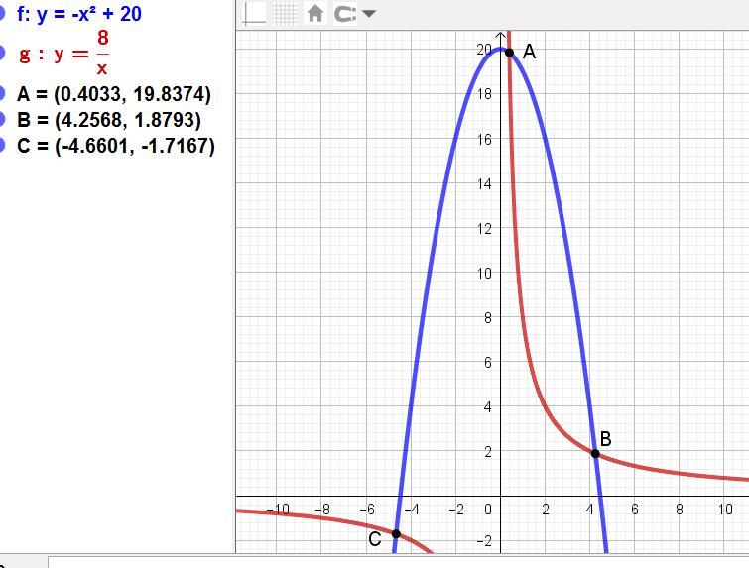Toggle the show grid icon
Image resolution: width=749 pixels, height=568 pixels.
(285, 13)
